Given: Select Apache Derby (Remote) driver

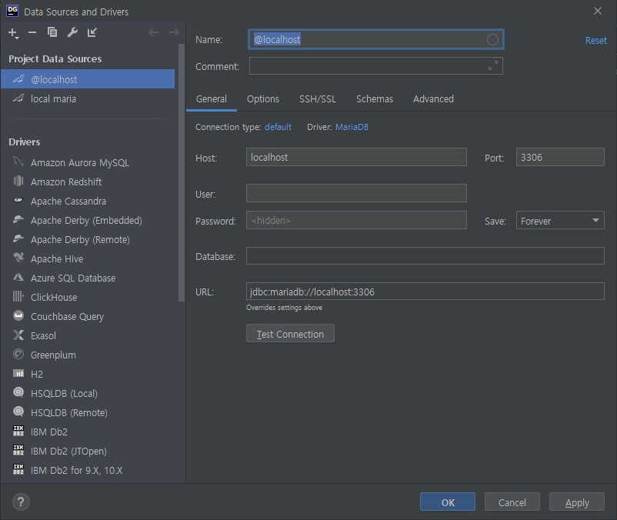Looking at the screenshot, I should click(x=88, y=239).
